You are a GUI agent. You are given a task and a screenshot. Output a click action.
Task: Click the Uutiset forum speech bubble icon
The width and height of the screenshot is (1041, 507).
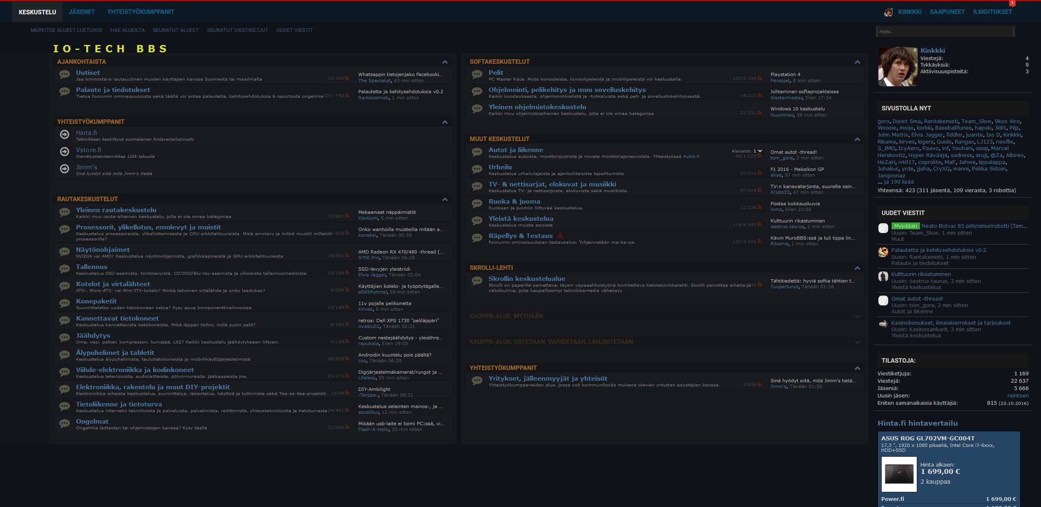tap(65, 74)
